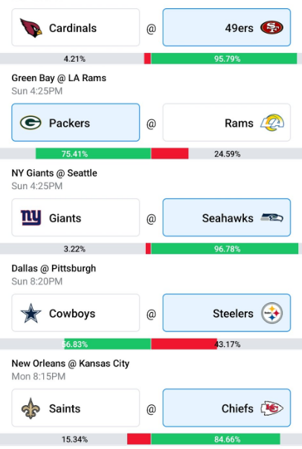Click the Saints fleur-de-lis logo
302x449 pixels.
(x=30, y=408)
